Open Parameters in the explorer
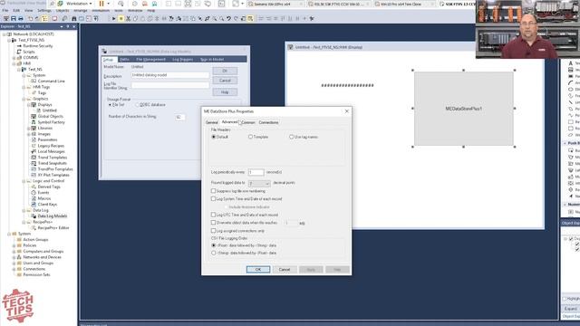The height and width of the screenshot is (326, 580). tap(47, 139)
